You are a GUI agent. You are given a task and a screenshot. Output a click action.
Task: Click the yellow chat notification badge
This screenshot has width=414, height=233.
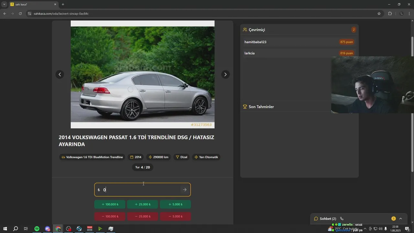393,219
